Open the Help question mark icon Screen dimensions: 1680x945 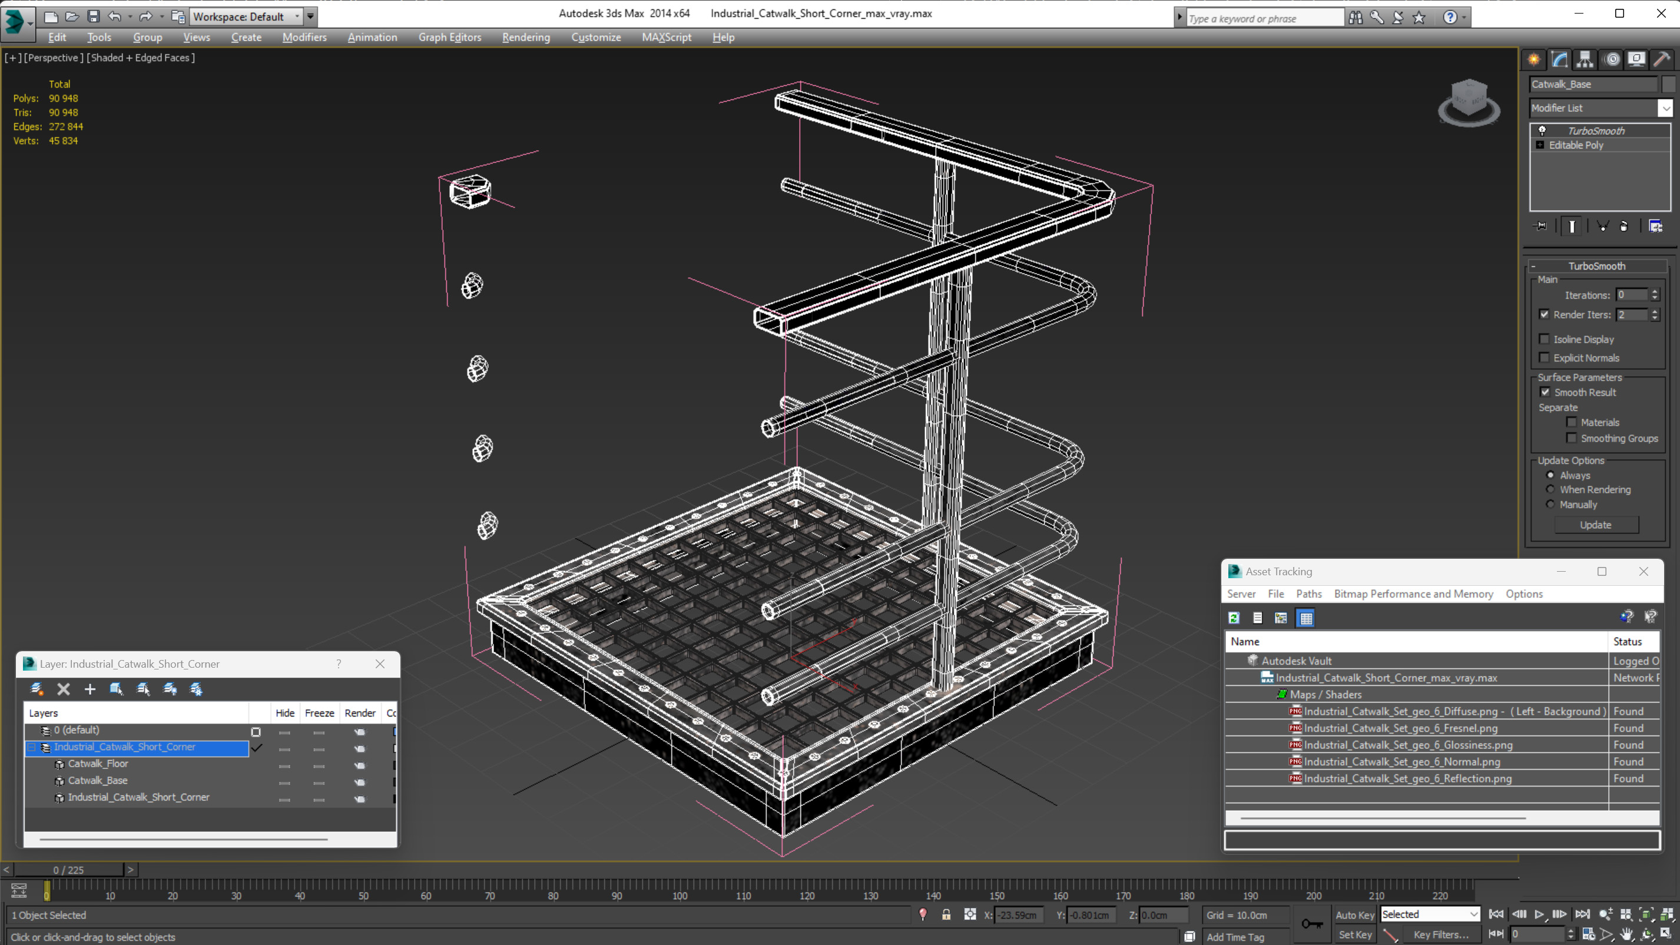tap(1450, 18)
